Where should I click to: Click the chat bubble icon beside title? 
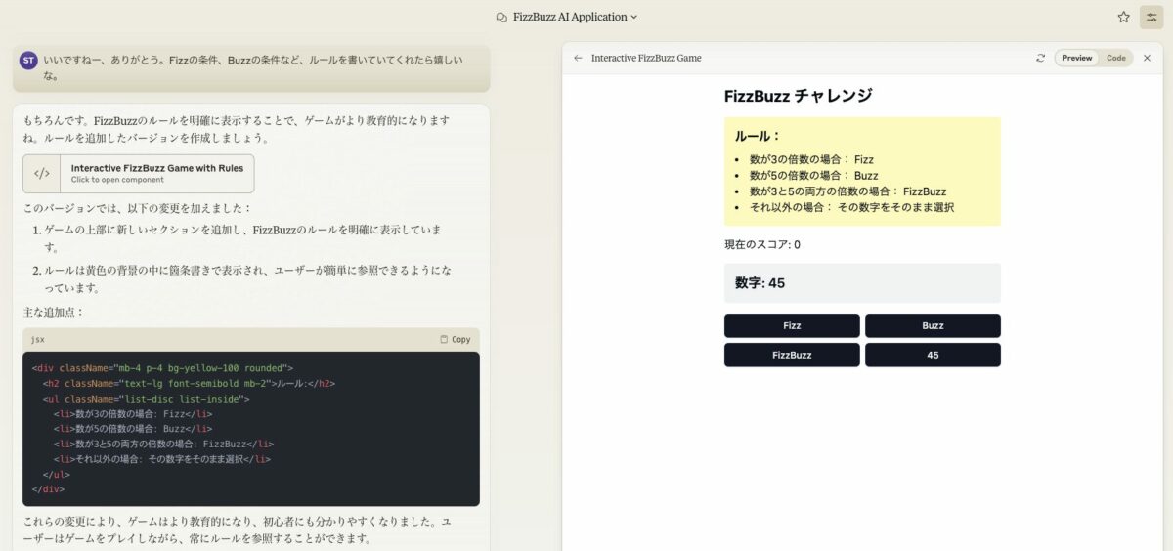coord(501,17)
